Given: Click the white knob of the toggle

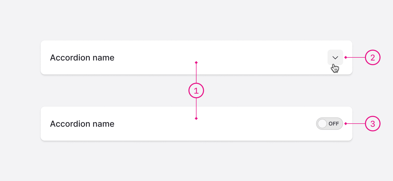Looking at the screenshot, I should pyautogui.click(x=322, y=124).
